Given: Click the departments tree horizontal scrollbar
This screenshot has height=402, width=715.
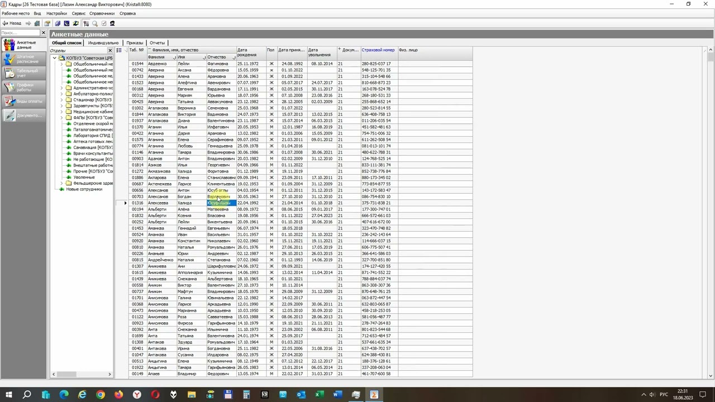Looking at the screenshot, I should coord(82,374).
